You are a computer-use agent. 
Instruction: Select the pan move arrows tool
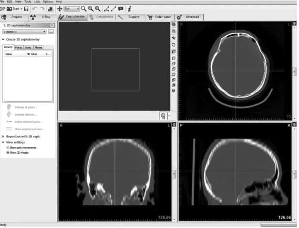coord(60,9)
